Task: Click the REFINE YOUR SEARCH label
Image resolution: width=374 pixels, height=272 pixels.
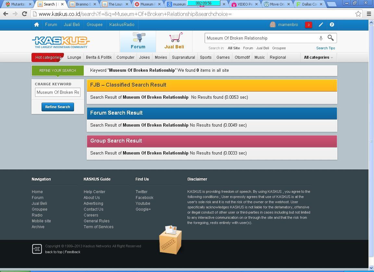Action: (x=57, y=70)
